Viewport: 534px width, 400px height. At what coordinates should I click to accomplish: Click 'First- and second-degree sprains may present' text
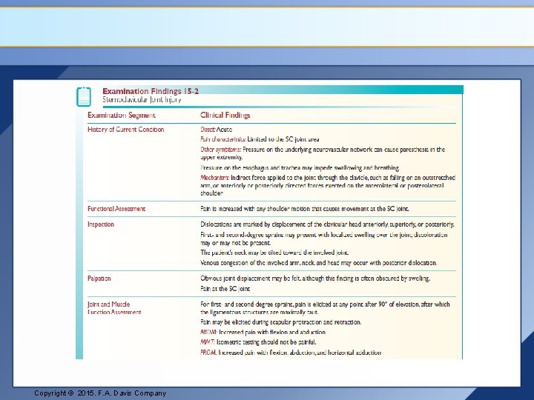[x=324, y=239]
